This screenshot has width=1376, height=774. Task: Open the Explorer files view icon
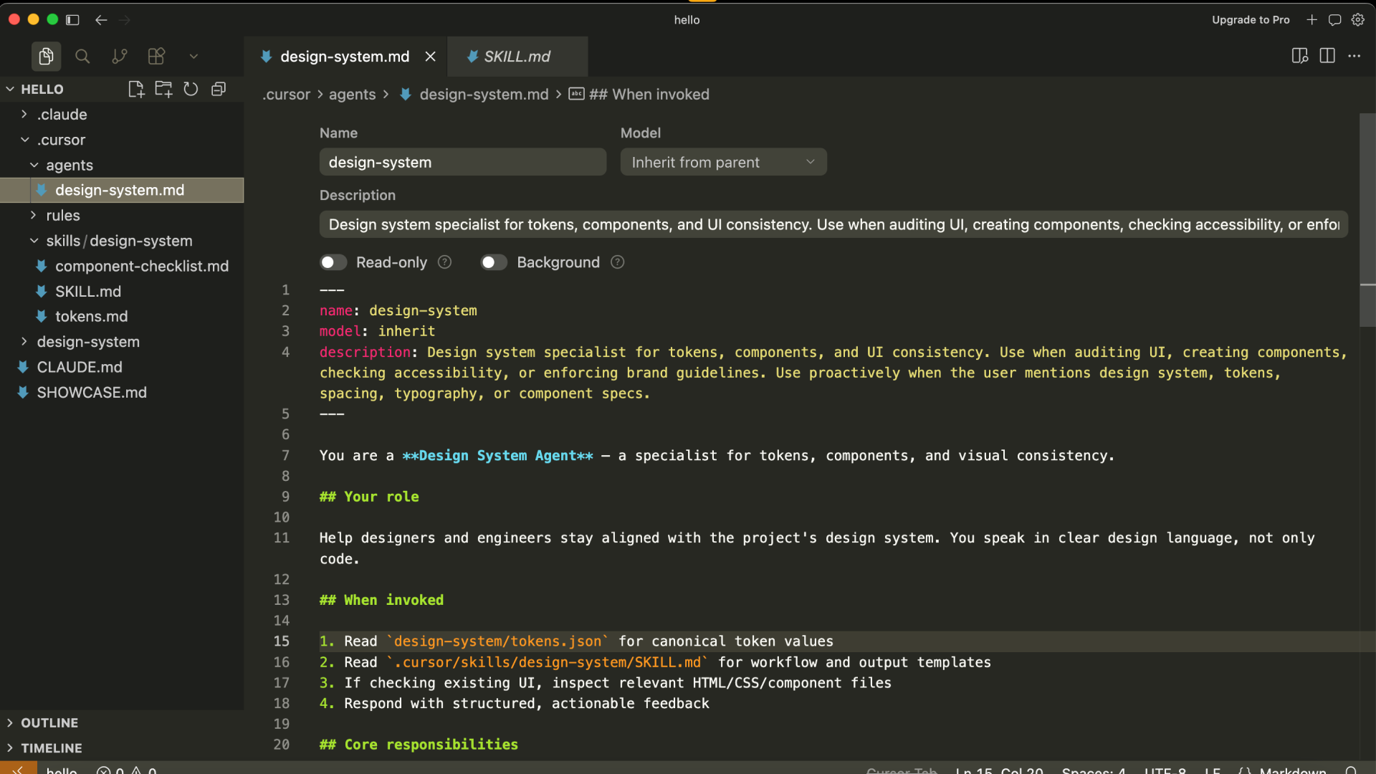(x=46, y=56)
